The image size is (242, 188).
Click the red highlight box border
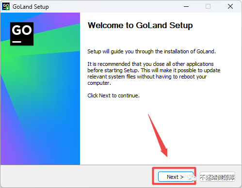174,168
